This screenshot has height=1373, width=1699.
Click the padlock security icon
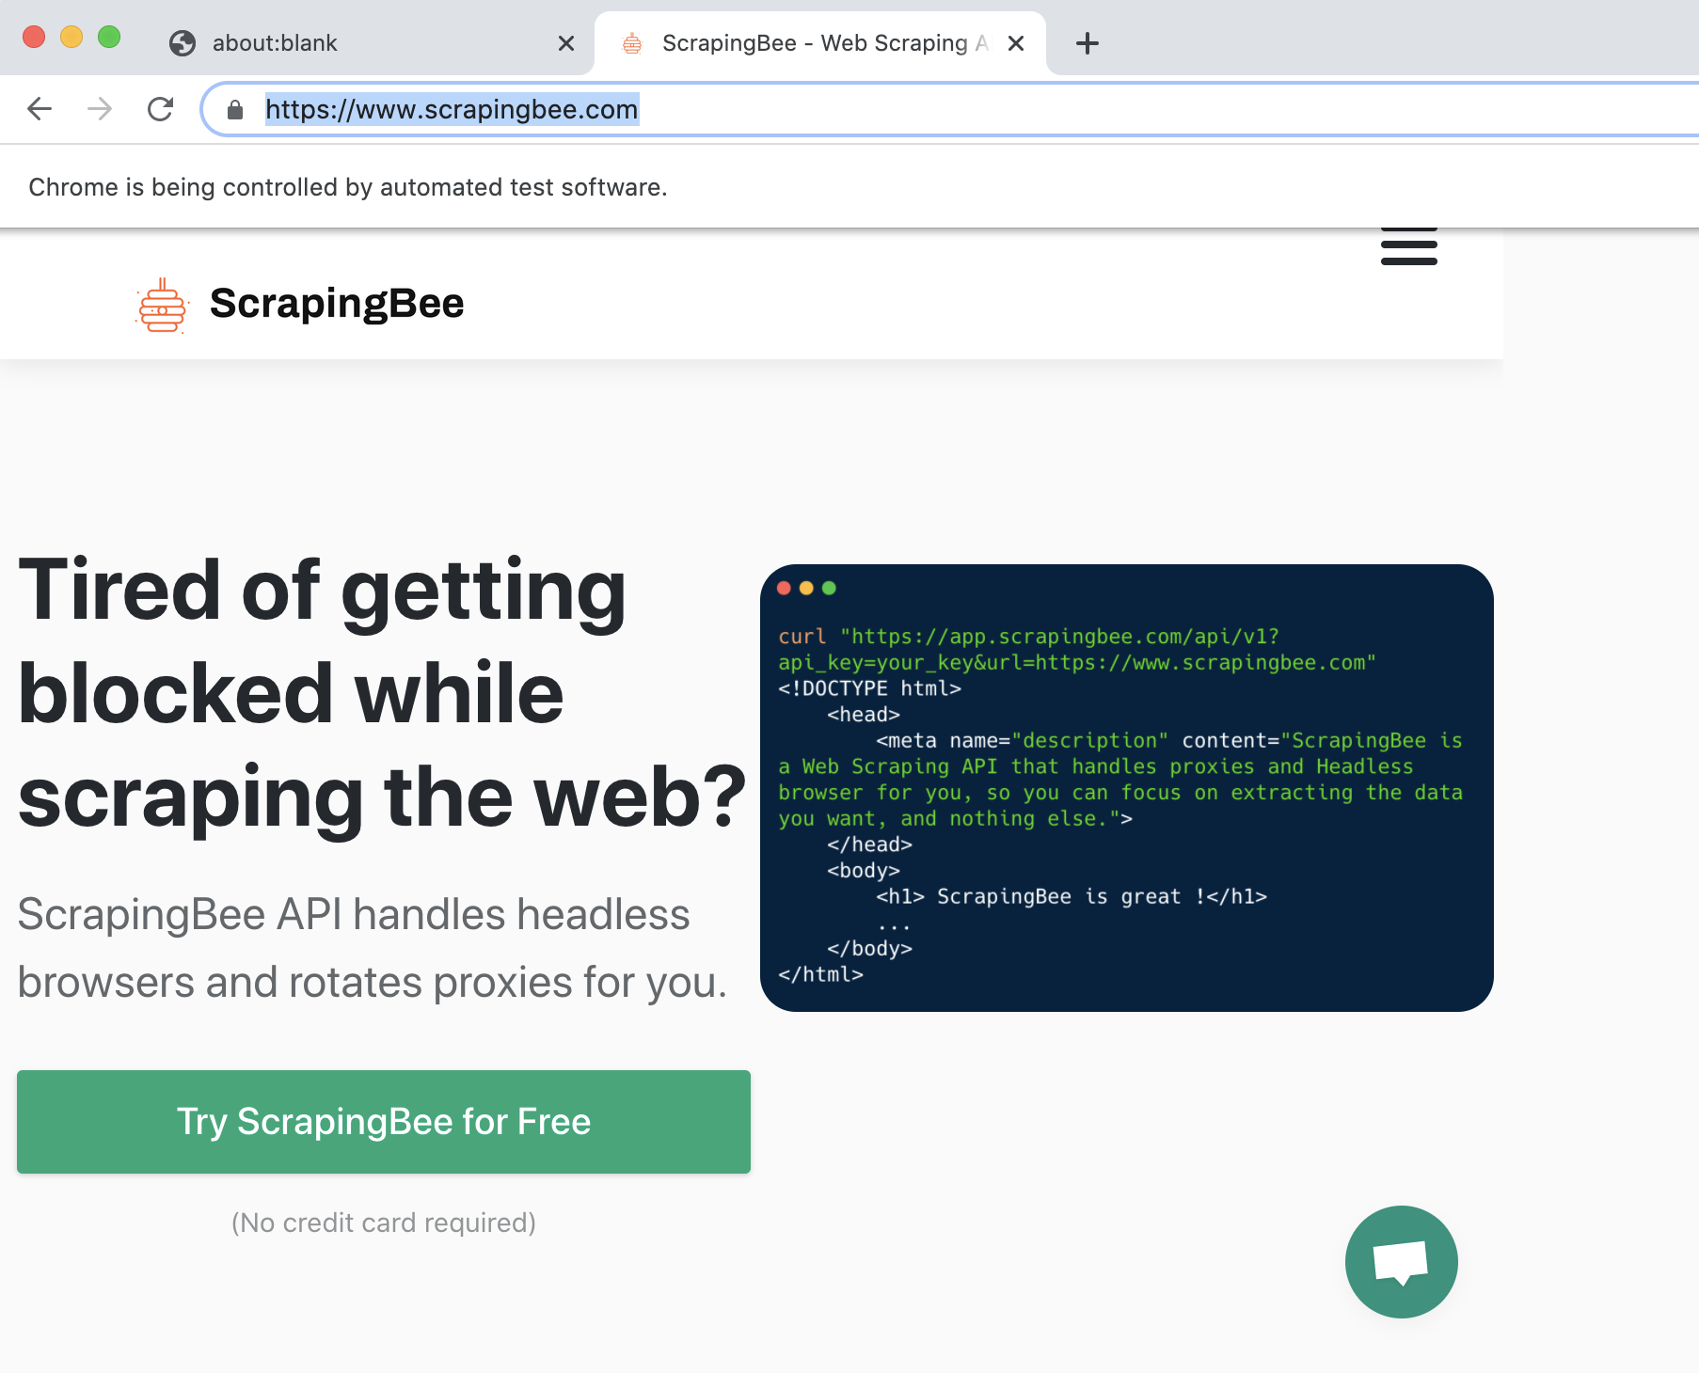234,109
